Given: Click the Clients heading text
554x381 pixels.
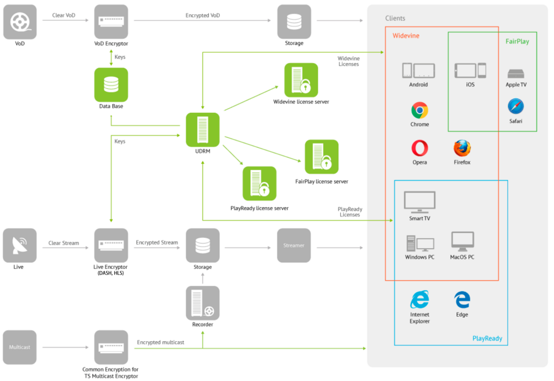Looking at the screenshot, I should [x=395, y=18].
